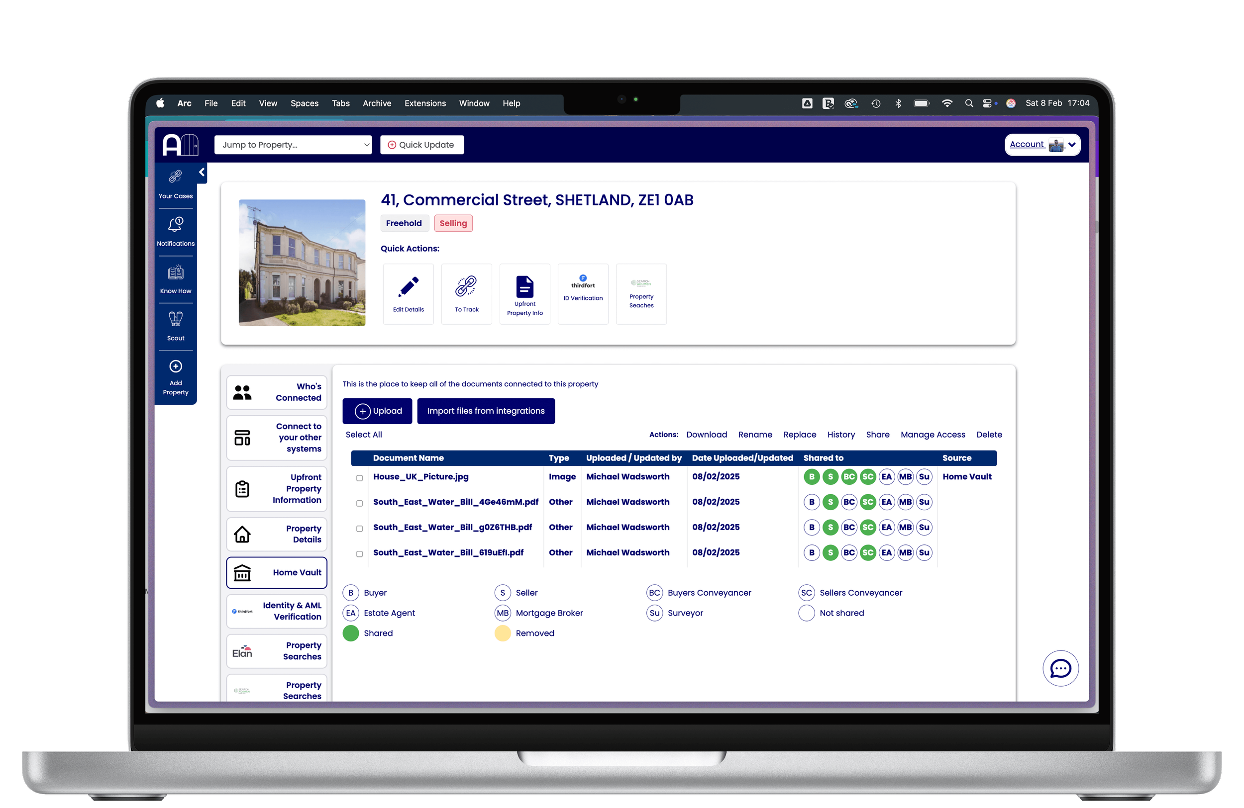
Task: Open Notifications bell in sidebar
Action: (176, 225)
